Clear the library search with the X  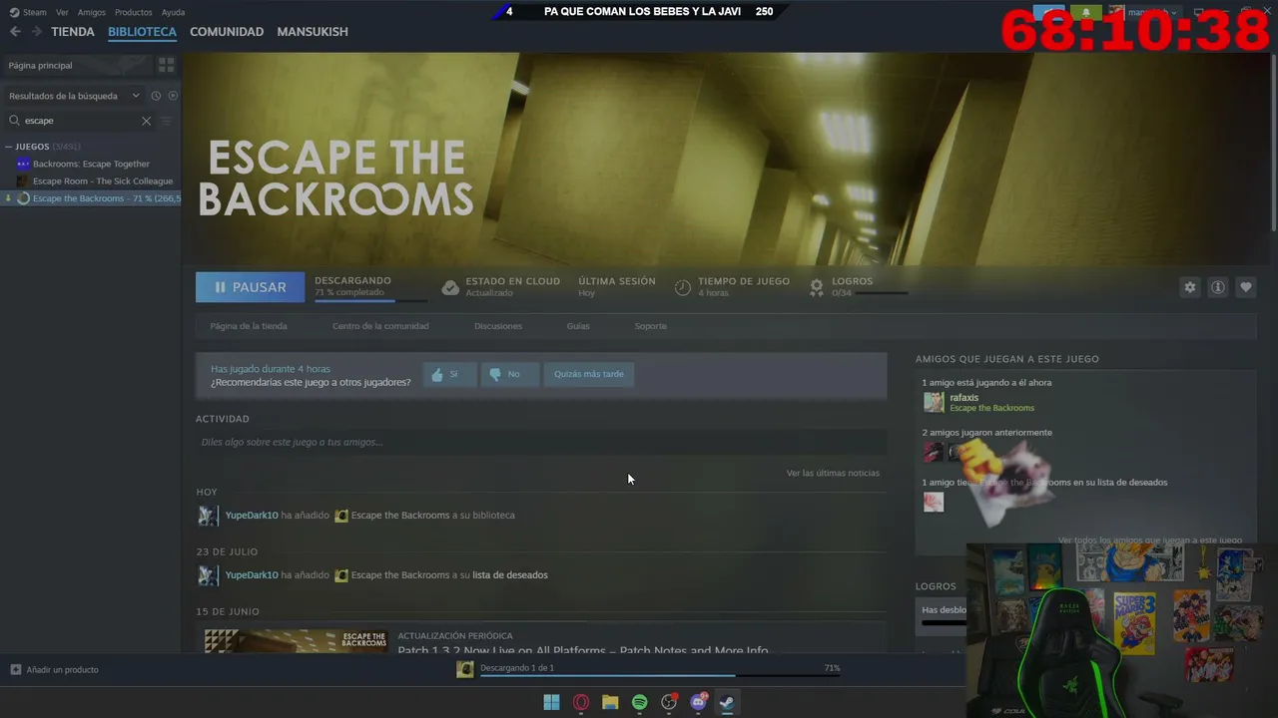[146, 121]
